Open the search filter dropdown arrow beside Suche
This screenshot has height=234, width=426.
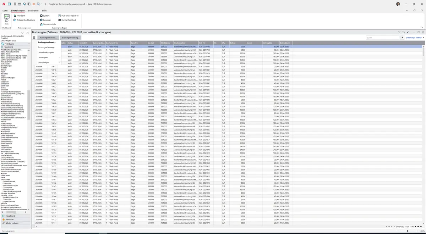(402, 37)
